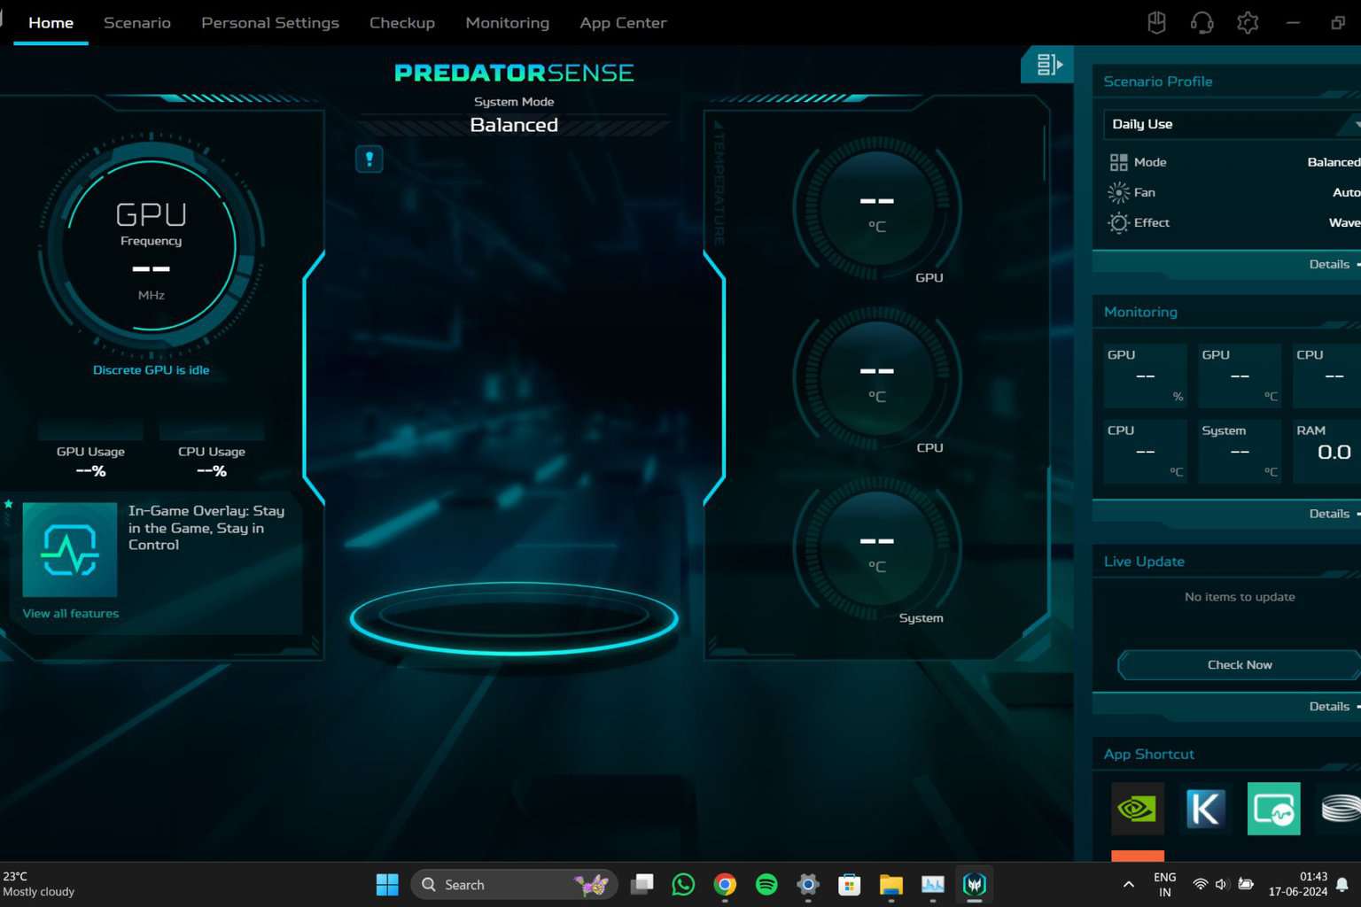
Task: Click the mouse/device icon in title bar
Action: (x=1156, y=23)
